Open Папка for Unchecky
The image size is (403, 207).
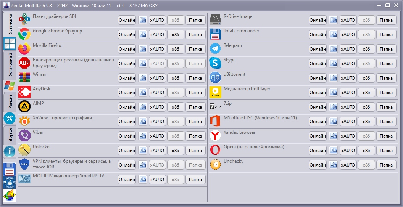click(x=386, y=165)
